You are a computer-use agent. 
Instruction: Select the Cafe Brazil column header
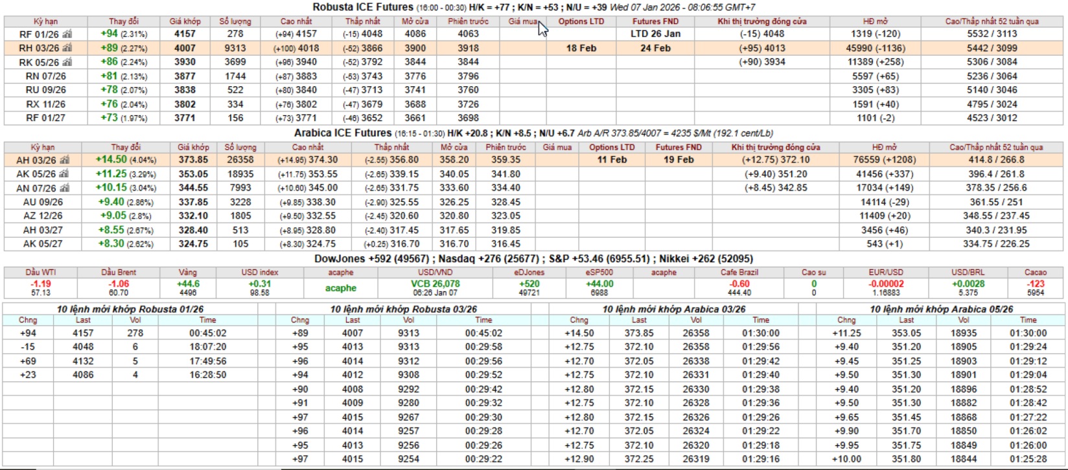click(739, 273)
